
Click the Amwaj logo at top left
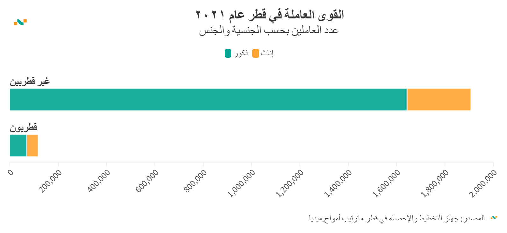click(x=20, y=22)
